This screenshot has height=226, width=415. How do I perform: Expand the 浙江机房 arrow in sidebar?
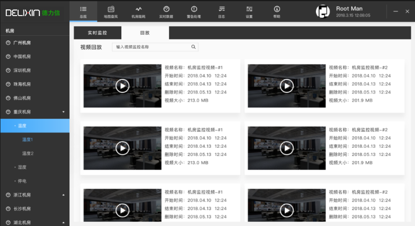pos(63,195)
